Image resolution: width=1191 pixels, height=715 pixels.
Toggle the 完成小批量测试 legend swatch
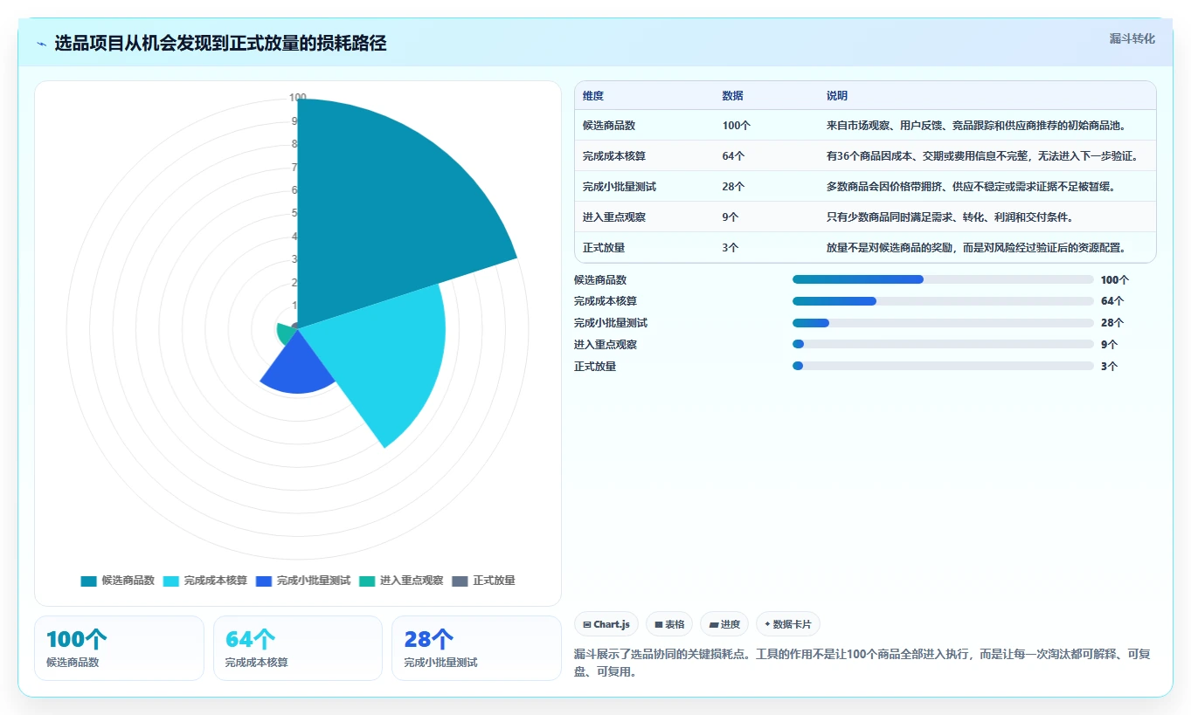pyautogui.click(x=263, y=581)
